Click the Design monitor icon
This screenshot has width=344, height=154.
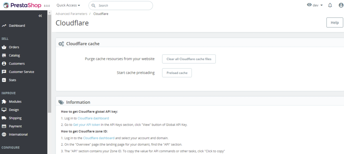tap(4, 110)
